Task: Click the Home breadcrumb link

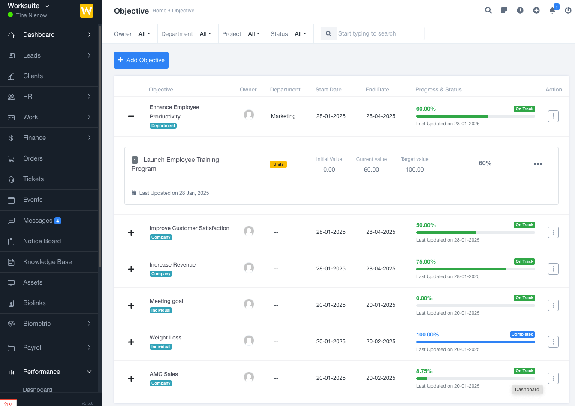Action: 159,11
